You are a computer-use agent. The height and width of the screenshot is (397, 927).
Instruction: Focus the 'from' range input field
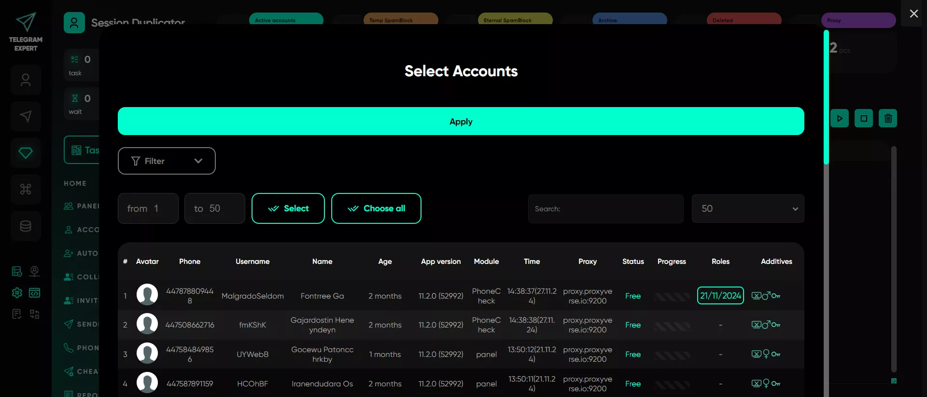(148, 208)
